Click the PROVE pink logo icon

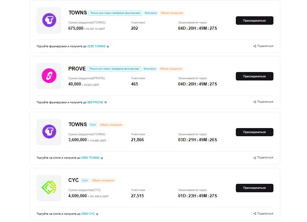[x=49, y=76]
